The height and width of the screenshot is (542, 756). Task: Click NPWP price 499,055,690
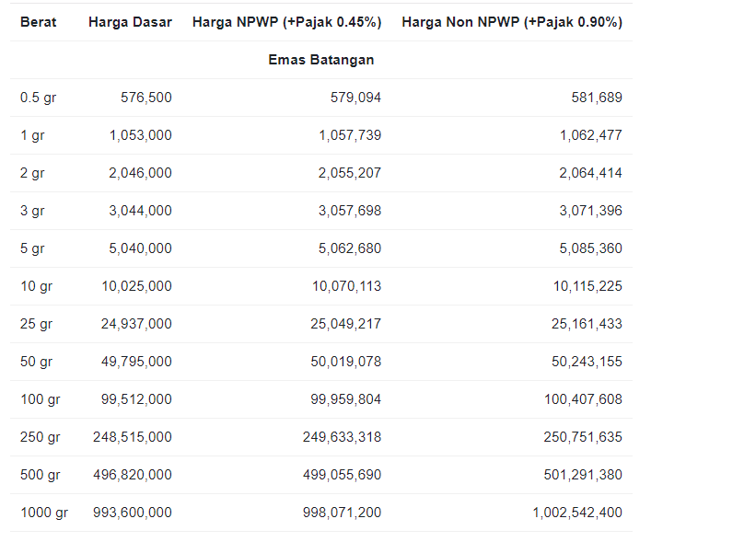[342, 475]
